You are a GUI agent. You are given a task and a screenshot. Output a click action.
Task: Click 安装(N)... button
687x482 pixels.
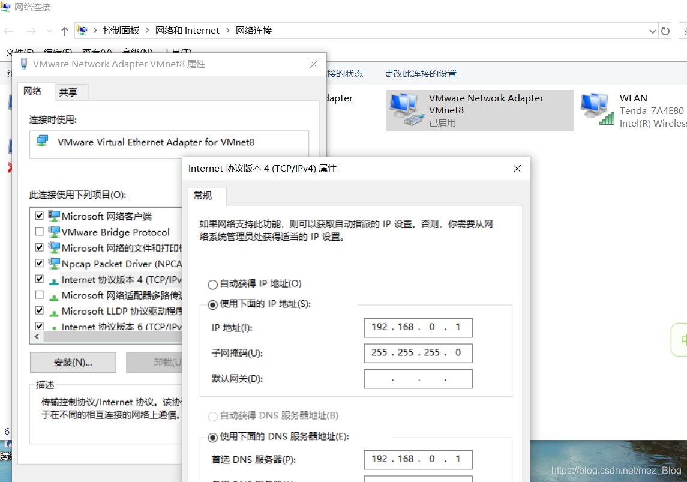coord(73,363)
